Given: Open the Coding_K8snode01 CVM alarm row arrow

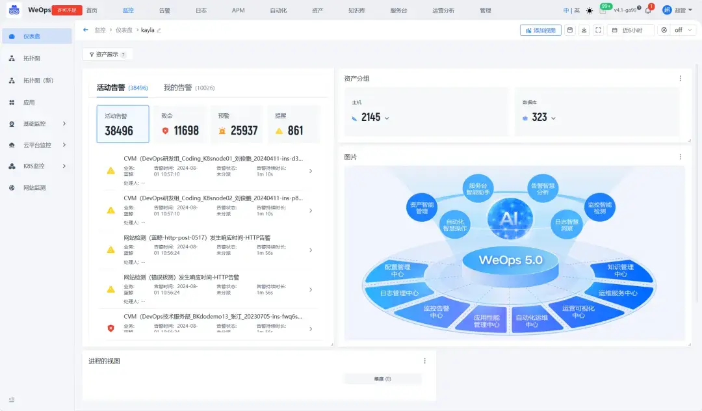Looking at the screenshot, I should [311, 171].
